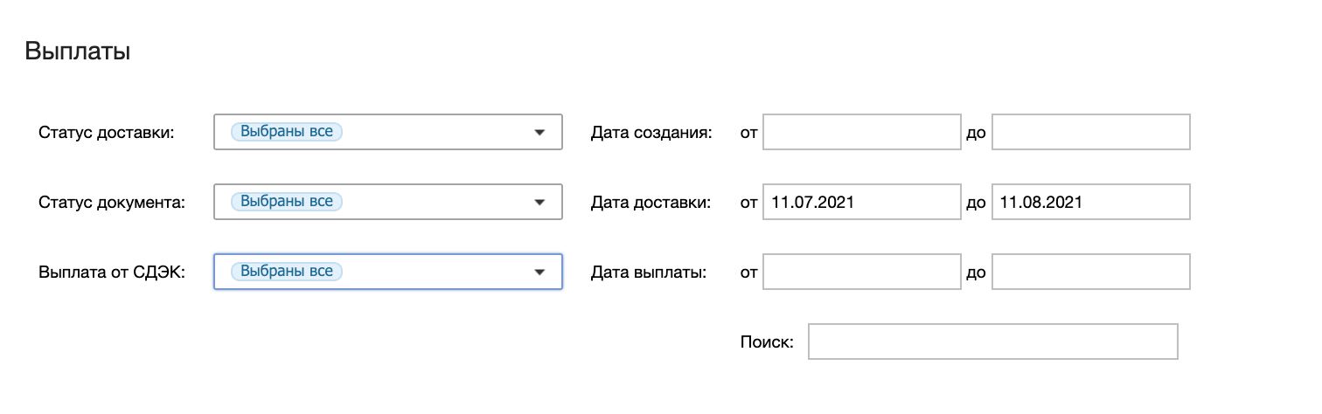The height and width of the screenshot is (414, 1322).
Task: Click the 'Статус доставки:' label
Action: [x=107, y=133]
